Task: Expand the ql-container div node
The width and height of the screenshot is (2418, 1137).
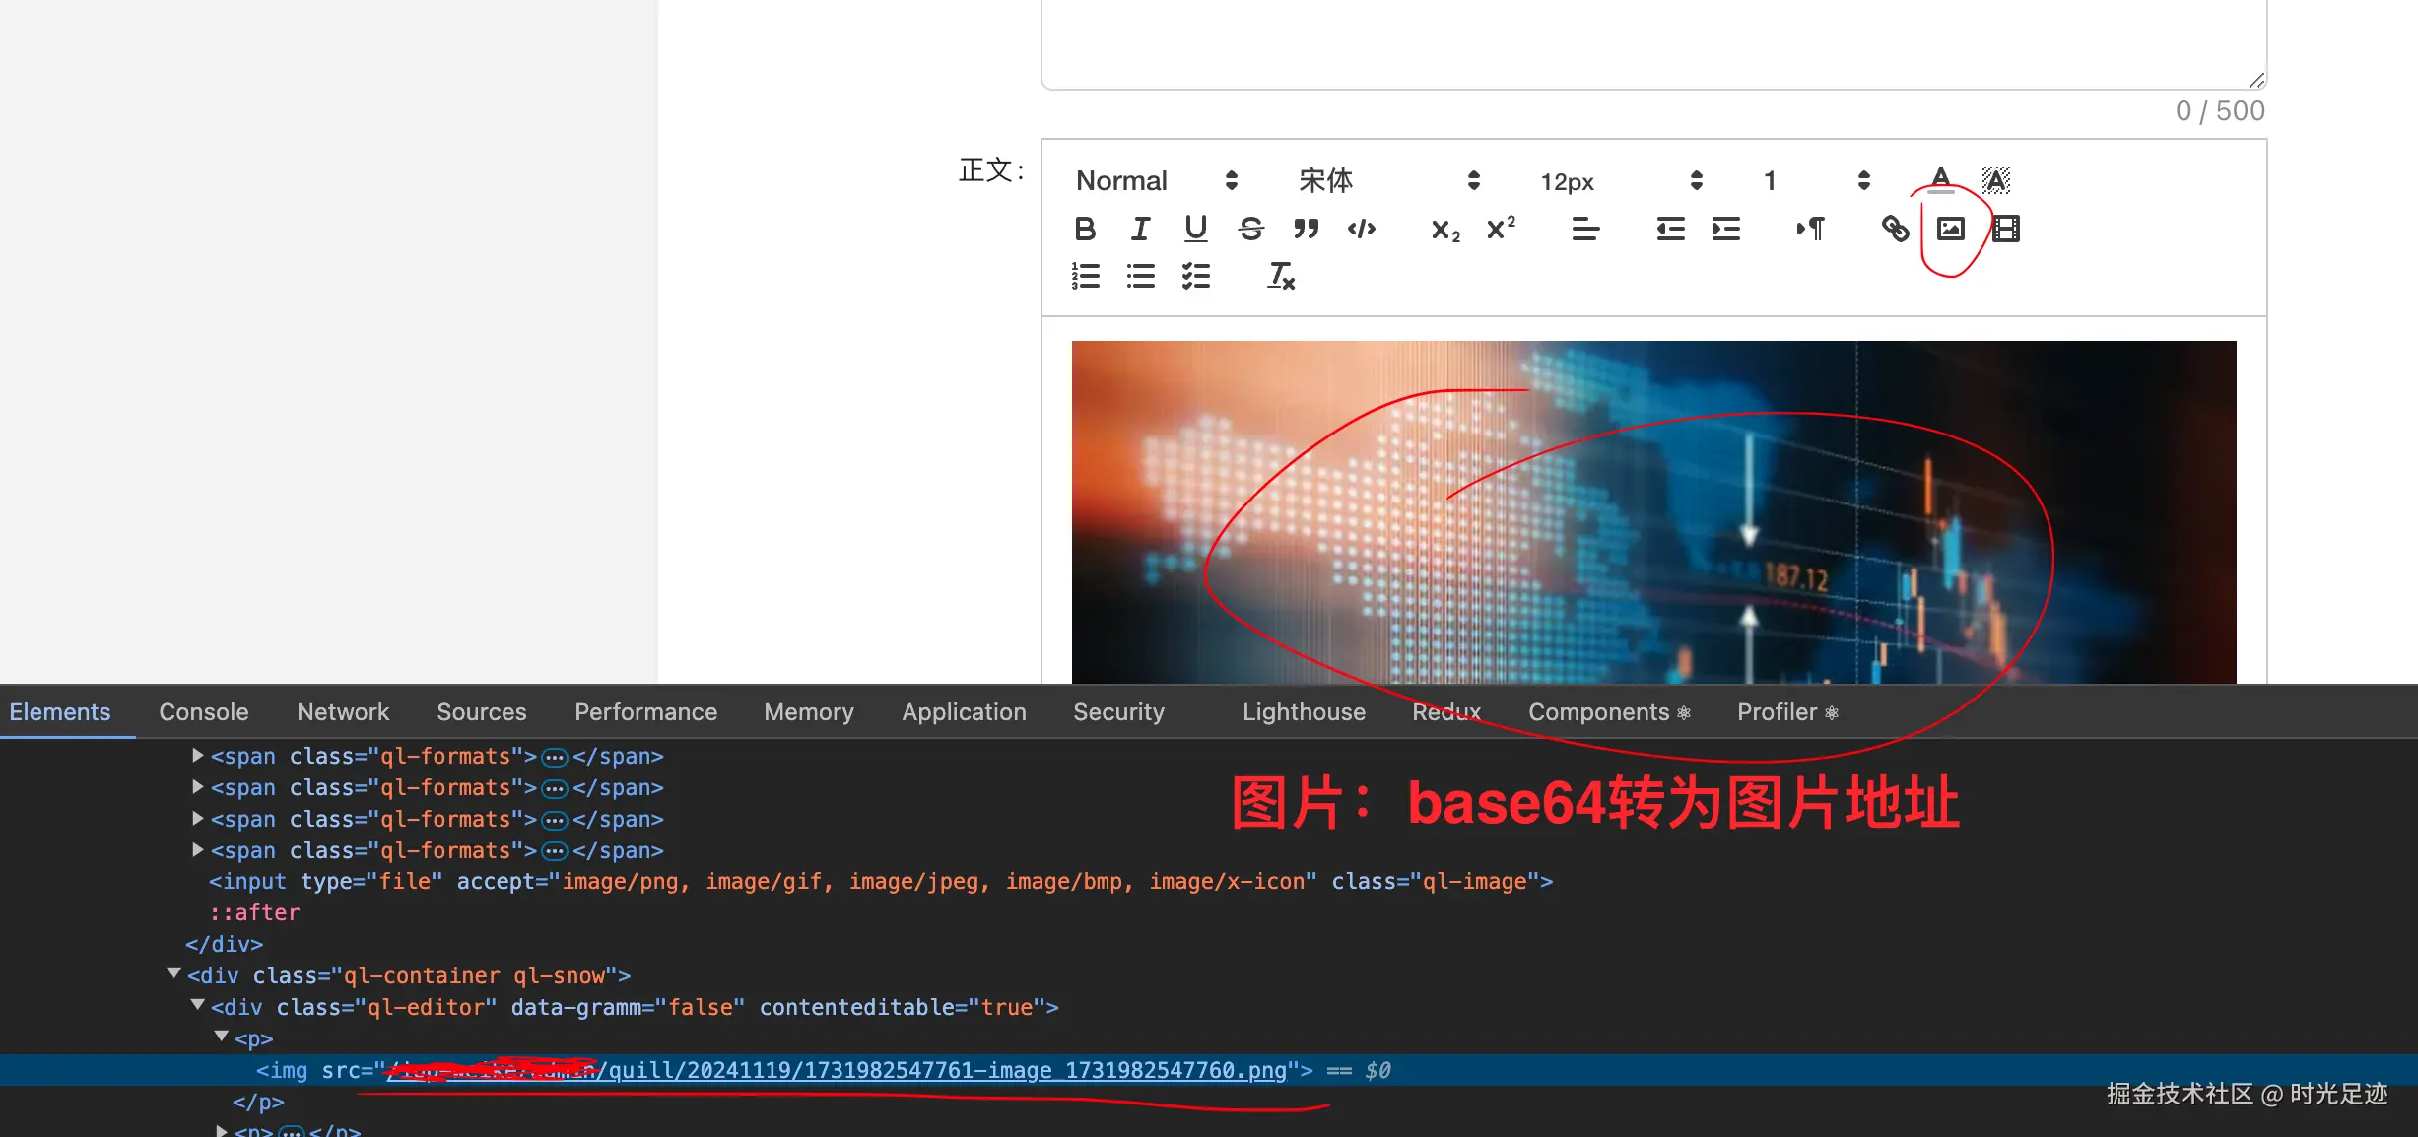Action: coord(174,974)
